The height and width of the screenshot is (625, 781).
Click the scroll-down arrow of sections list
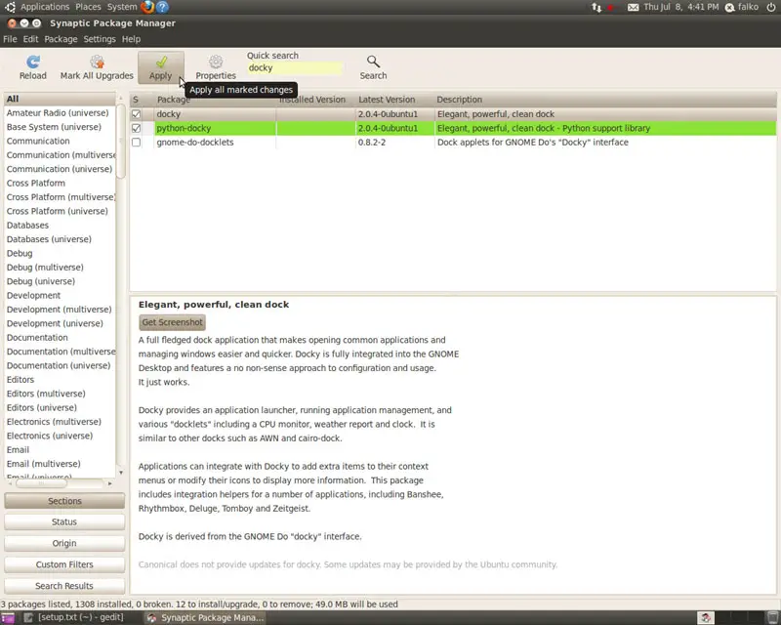pos(120,473)
